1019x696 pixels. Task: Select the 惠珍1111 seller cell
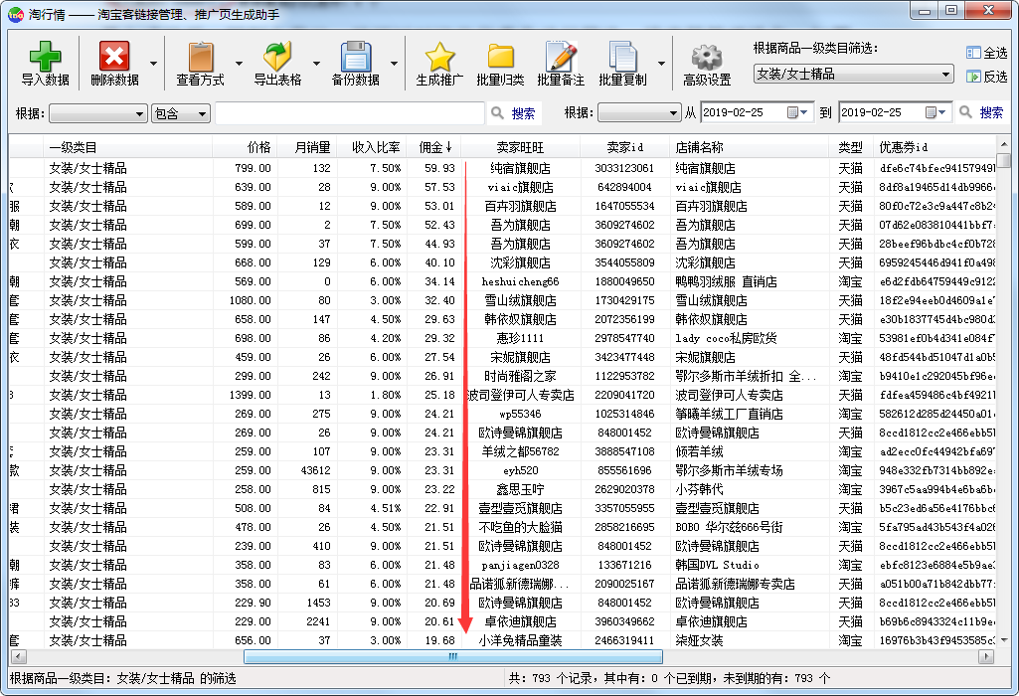(x=520, y=338)
